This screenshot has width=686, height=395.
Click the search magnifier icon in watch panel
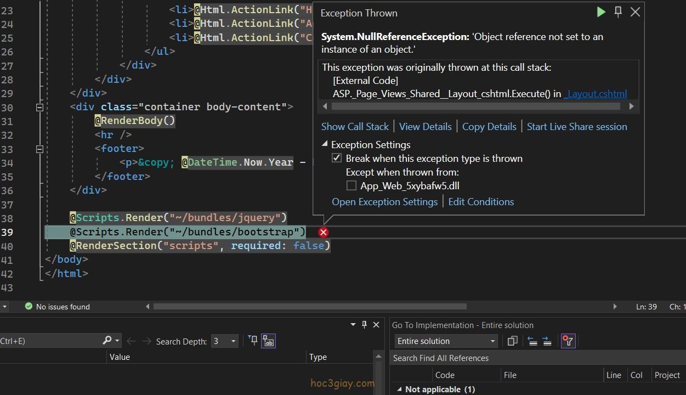[107, 341]
